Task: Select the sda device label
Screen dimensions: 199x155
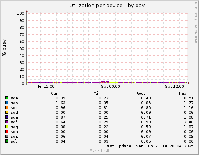Action: 14,98
